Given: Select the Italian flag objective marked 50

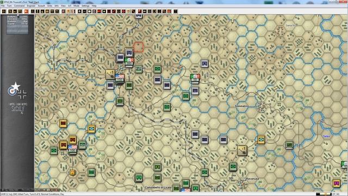Looking at the screenshot, I should pyautogui.click(x=195, y=78).
